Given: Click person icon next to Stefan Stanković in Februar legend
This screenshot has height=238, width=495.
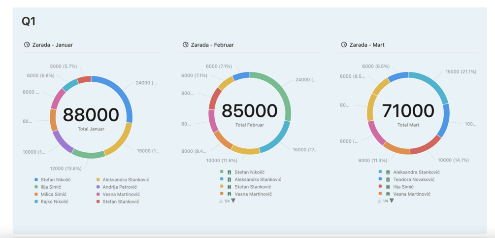Looking at the screenshot, I should coord(229,187).
